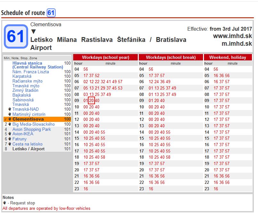Open the Hlavná stanica (Central Railway Station) stop
Viewport: 258px width, 213px height.
pyautogui.click(x=38, y=65)
